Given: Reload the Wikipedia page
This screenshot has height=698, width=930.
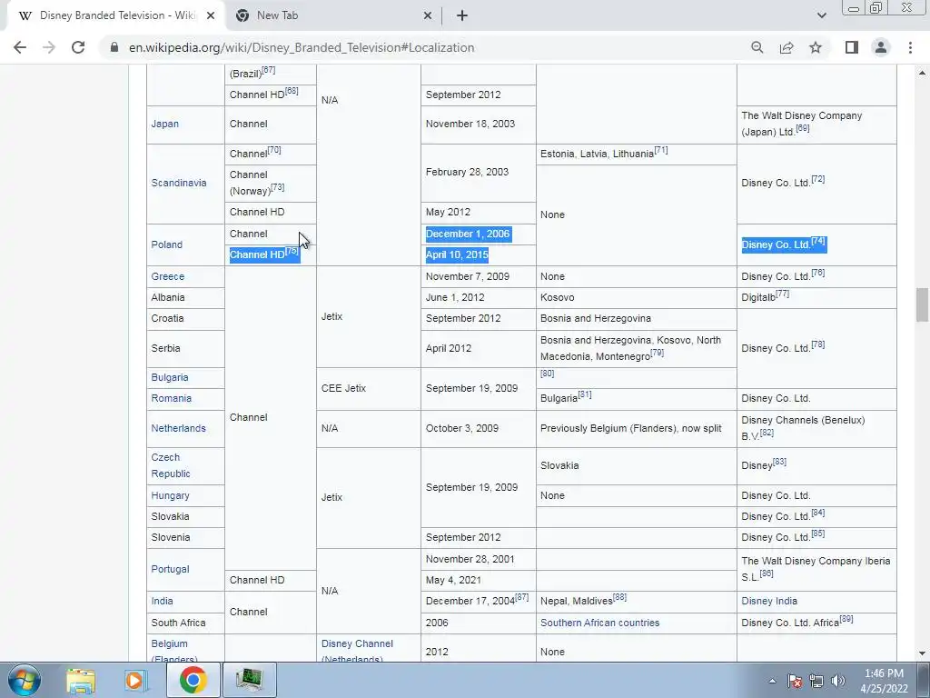Looking at the screenshot, I should 78,47.
